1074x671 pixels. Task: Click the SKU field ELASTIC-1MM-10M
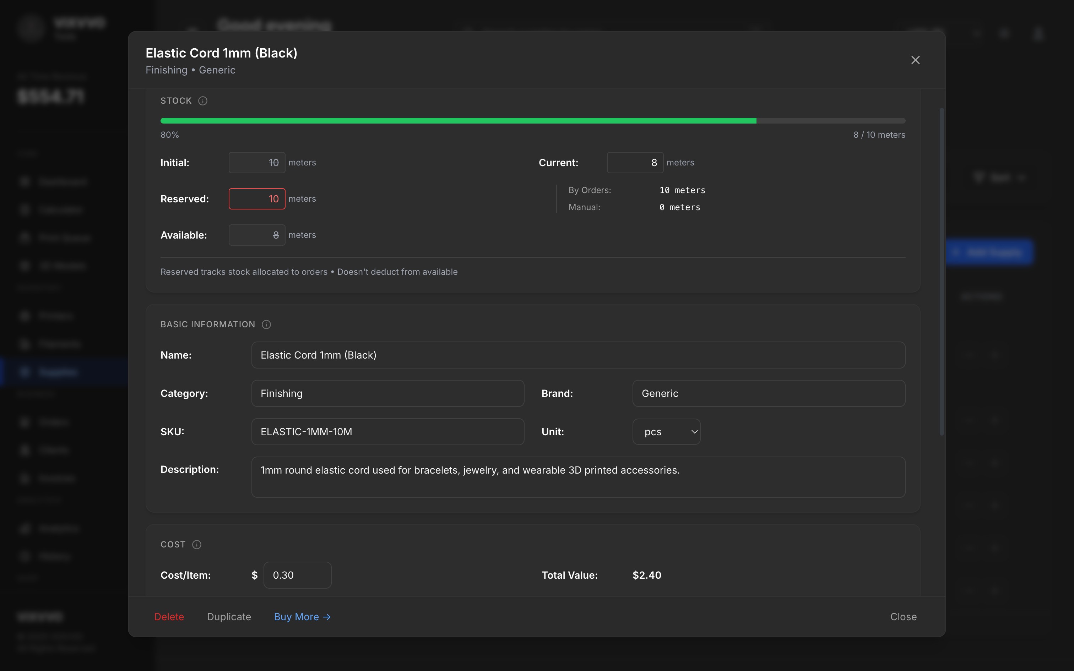click(x=387, y=432)
